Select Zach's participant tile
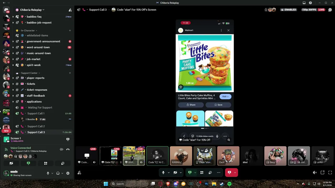The width and height of the screenshot is (335, 188). (x=228, y=156)
